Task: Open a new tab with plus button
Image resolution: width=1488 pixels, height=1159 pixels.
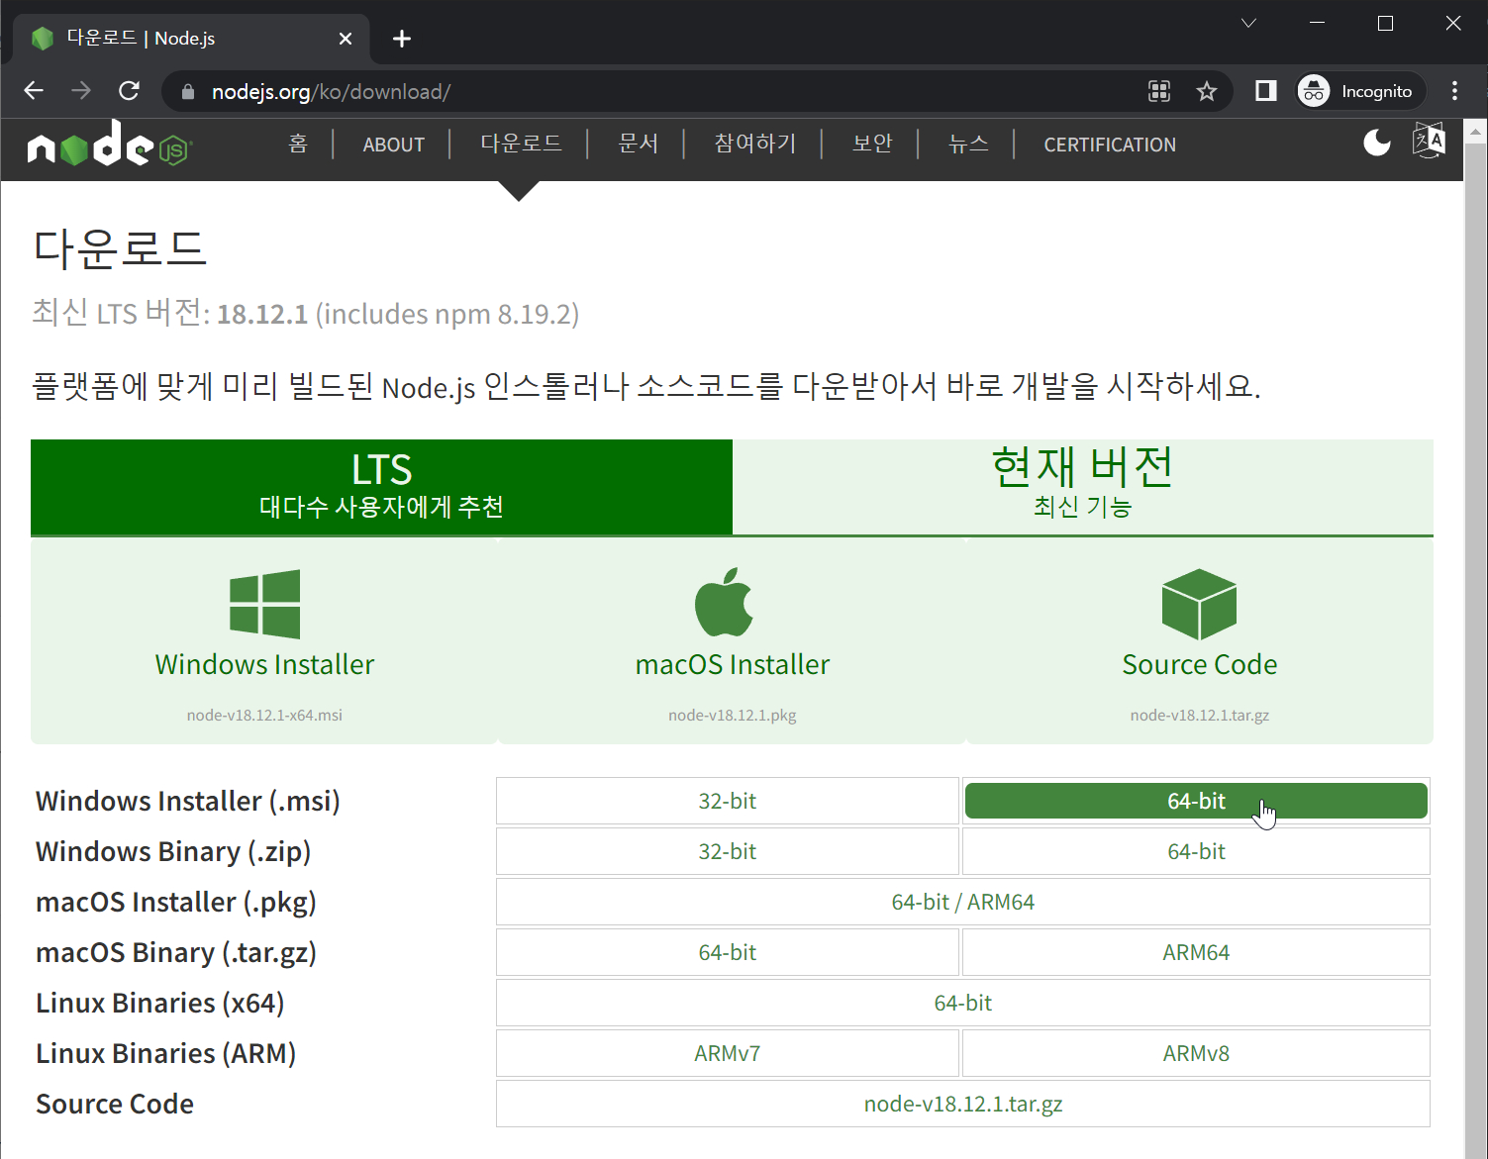Action: (x=401, y=39)
